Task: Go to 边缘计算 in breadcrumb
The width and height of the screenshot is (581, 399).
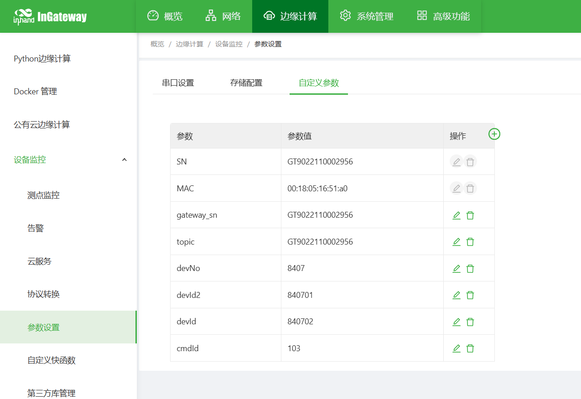Action: click(x=190, y=44)
